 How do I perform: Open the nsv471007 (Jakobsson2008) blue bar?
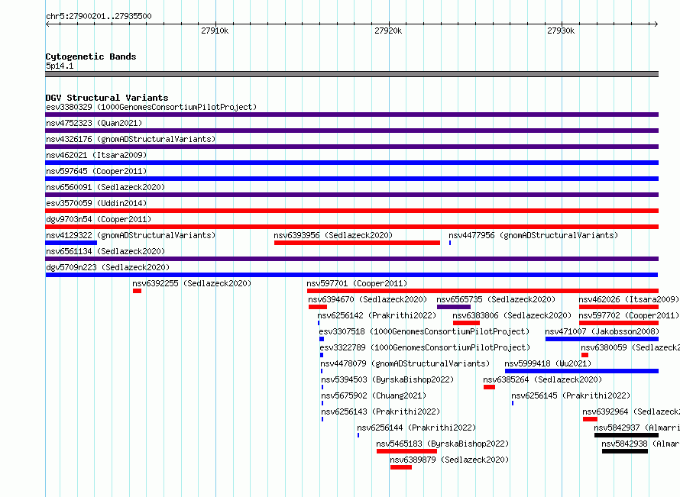point(602,339)
